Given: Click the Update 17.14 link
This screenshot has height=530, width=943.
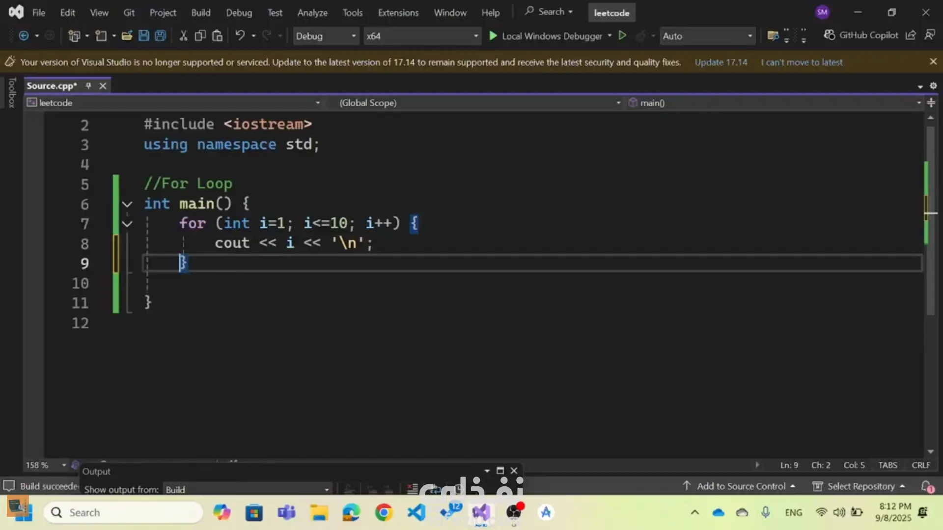Looking at the screenshot, I should point(721,62).
